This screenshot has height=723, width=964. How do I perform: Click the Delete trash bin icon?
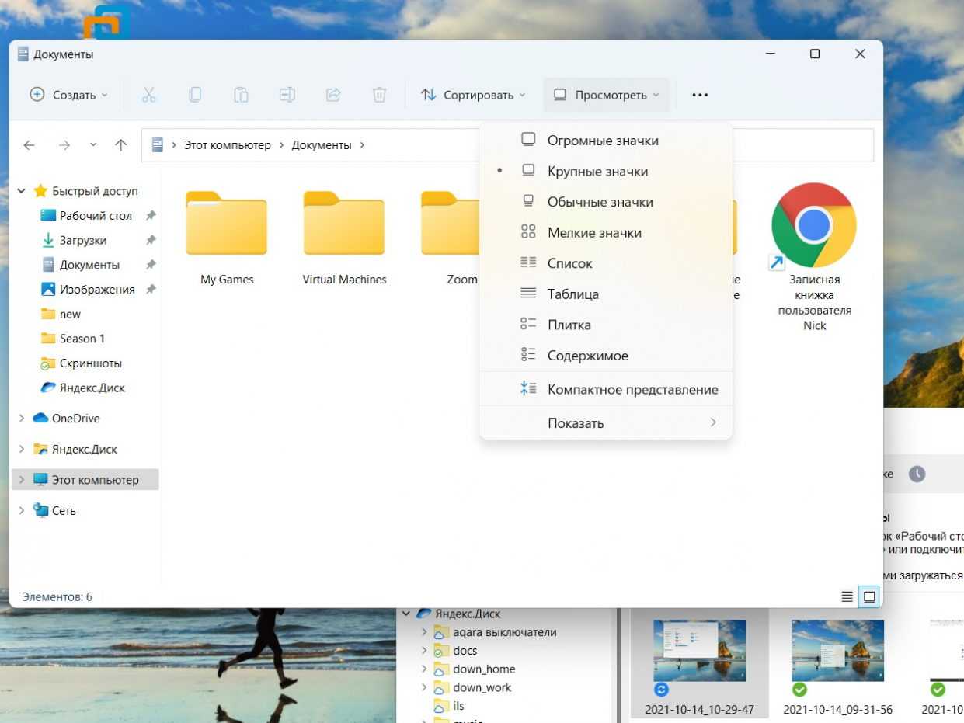tap(379, 95)
